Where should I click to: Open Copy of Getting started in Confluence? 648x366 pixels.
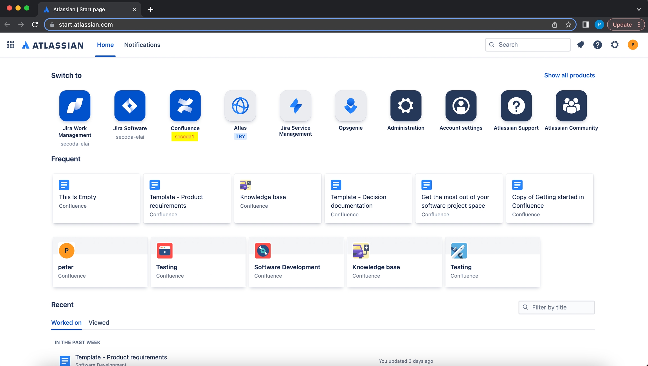pos(550,198)
